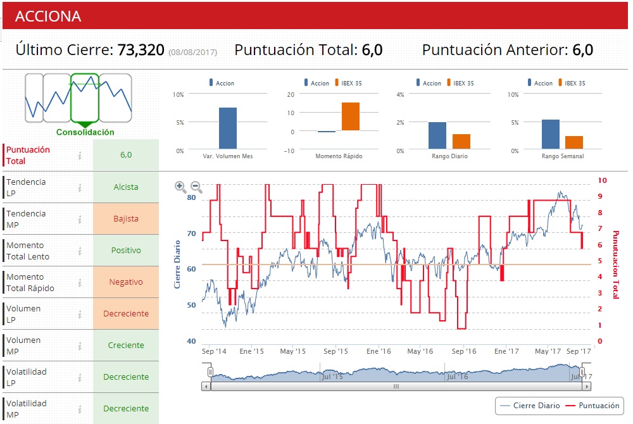The image size is (633, 424).
Task: Click the Cierre Diario axis title
Action: (177, 265)
